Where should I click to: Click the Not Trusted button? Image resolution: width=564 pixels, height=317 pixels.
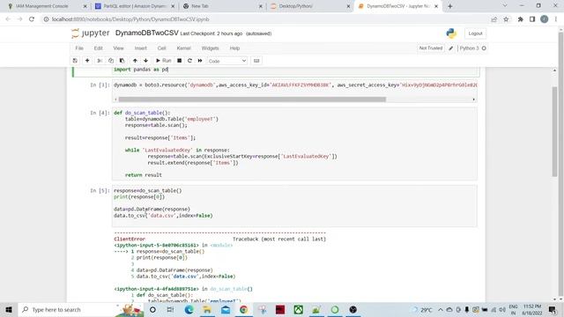coord(431,48)
